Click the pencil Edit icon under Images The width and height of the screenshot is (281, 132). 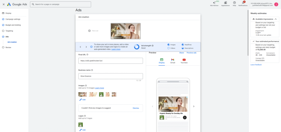pos(80,100)
